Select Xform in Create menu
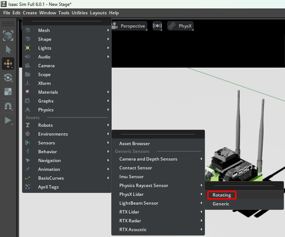The height and width of the screenshot is (237, 285). tap(67, 83)
